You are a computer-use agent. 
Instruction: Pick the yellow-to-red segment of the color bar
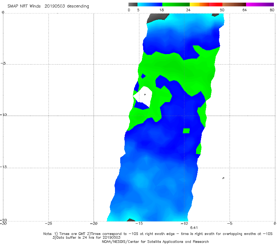206,5
